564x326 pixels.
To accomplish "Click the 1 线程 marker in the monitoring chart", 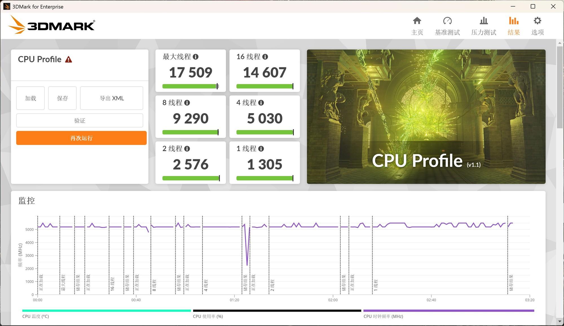I will click(x=376, y=285).
